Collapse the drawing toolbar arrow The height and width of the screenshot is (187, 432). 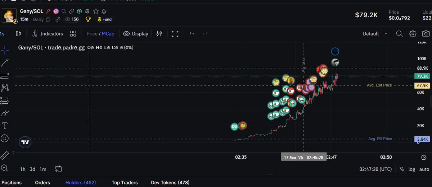coord(13,152)
